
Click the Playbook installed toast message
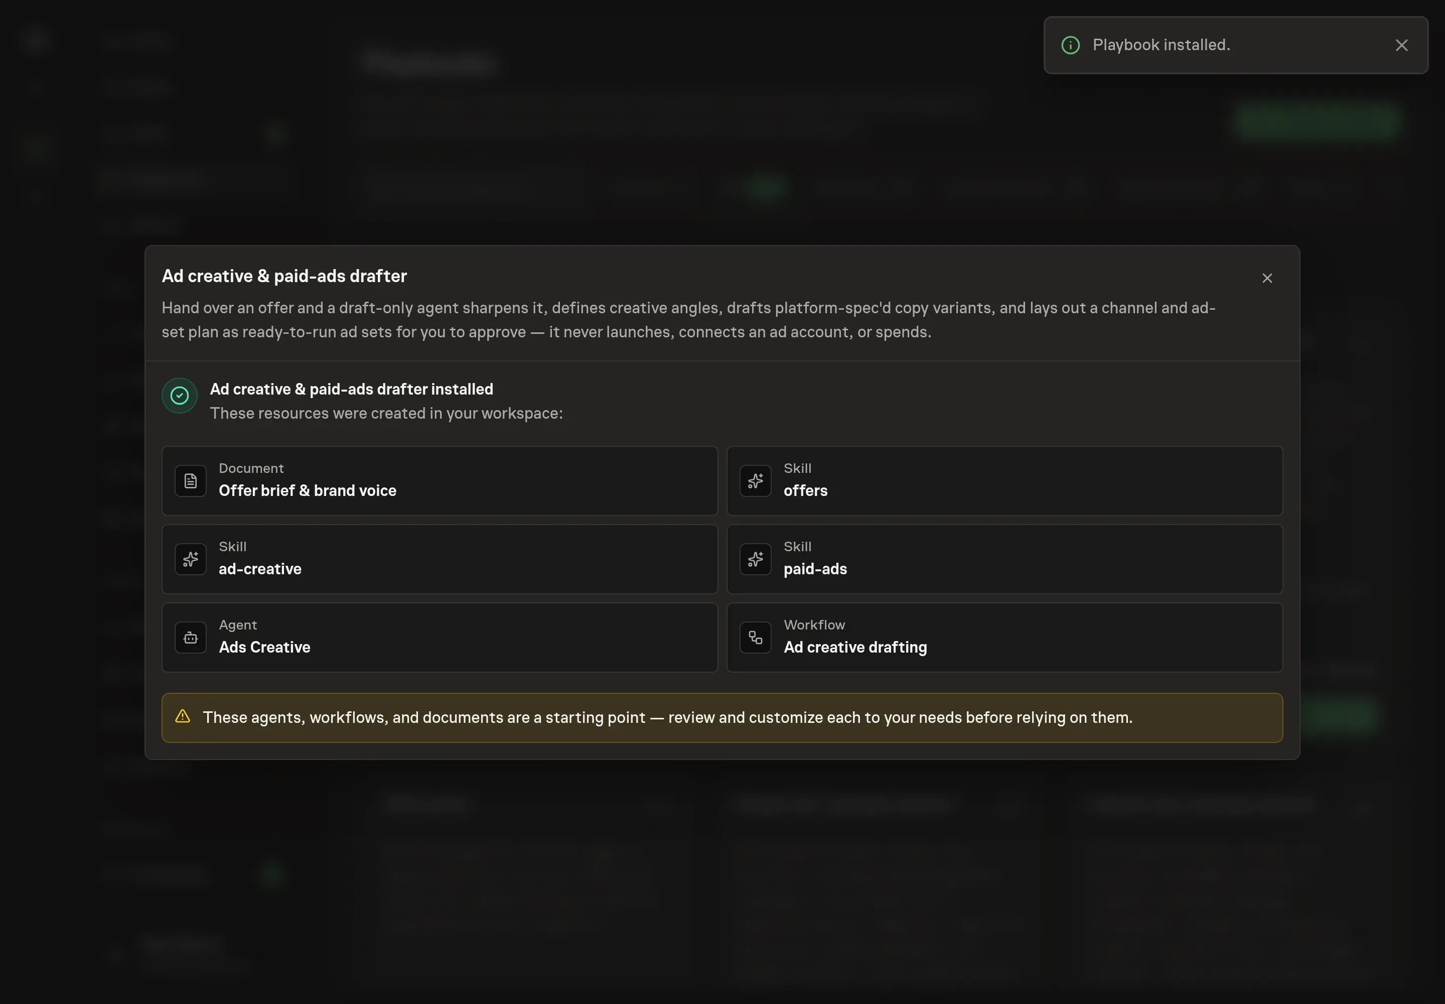coord(1161,45)
